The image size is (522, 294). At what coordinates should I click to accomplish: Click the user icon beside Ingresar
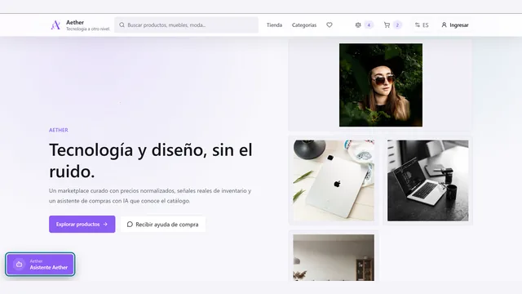click(444, 25)
